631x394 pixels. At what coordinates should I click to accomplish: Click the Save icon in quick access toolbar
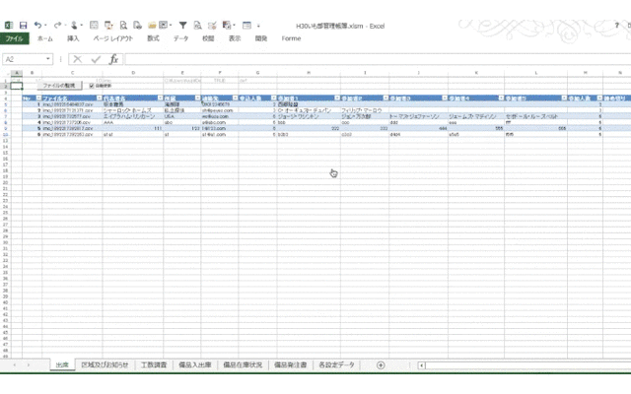(x=22, y=22)
